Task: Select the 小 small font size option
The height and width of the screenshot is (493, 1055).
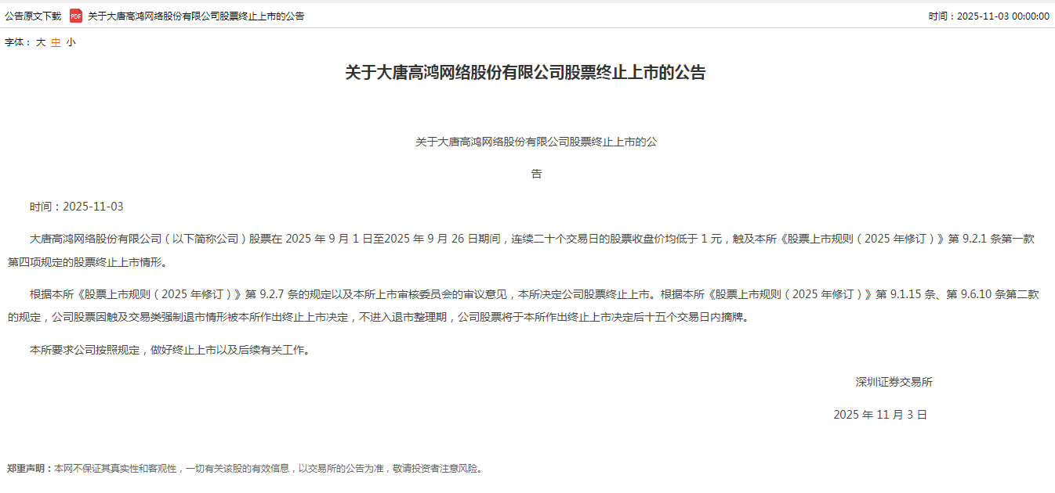Action: tap(71, 42)
